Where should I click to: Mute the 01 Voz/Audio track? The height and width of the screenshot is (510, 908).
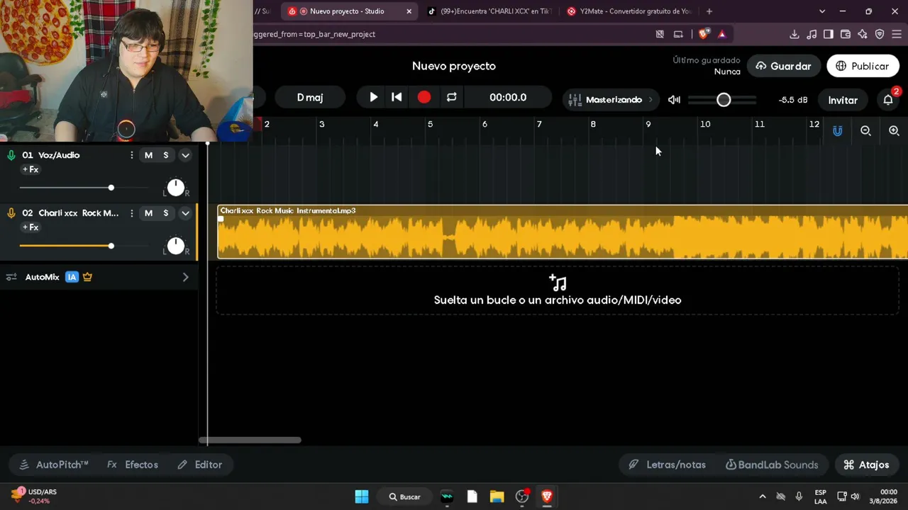tap(148, 155)
